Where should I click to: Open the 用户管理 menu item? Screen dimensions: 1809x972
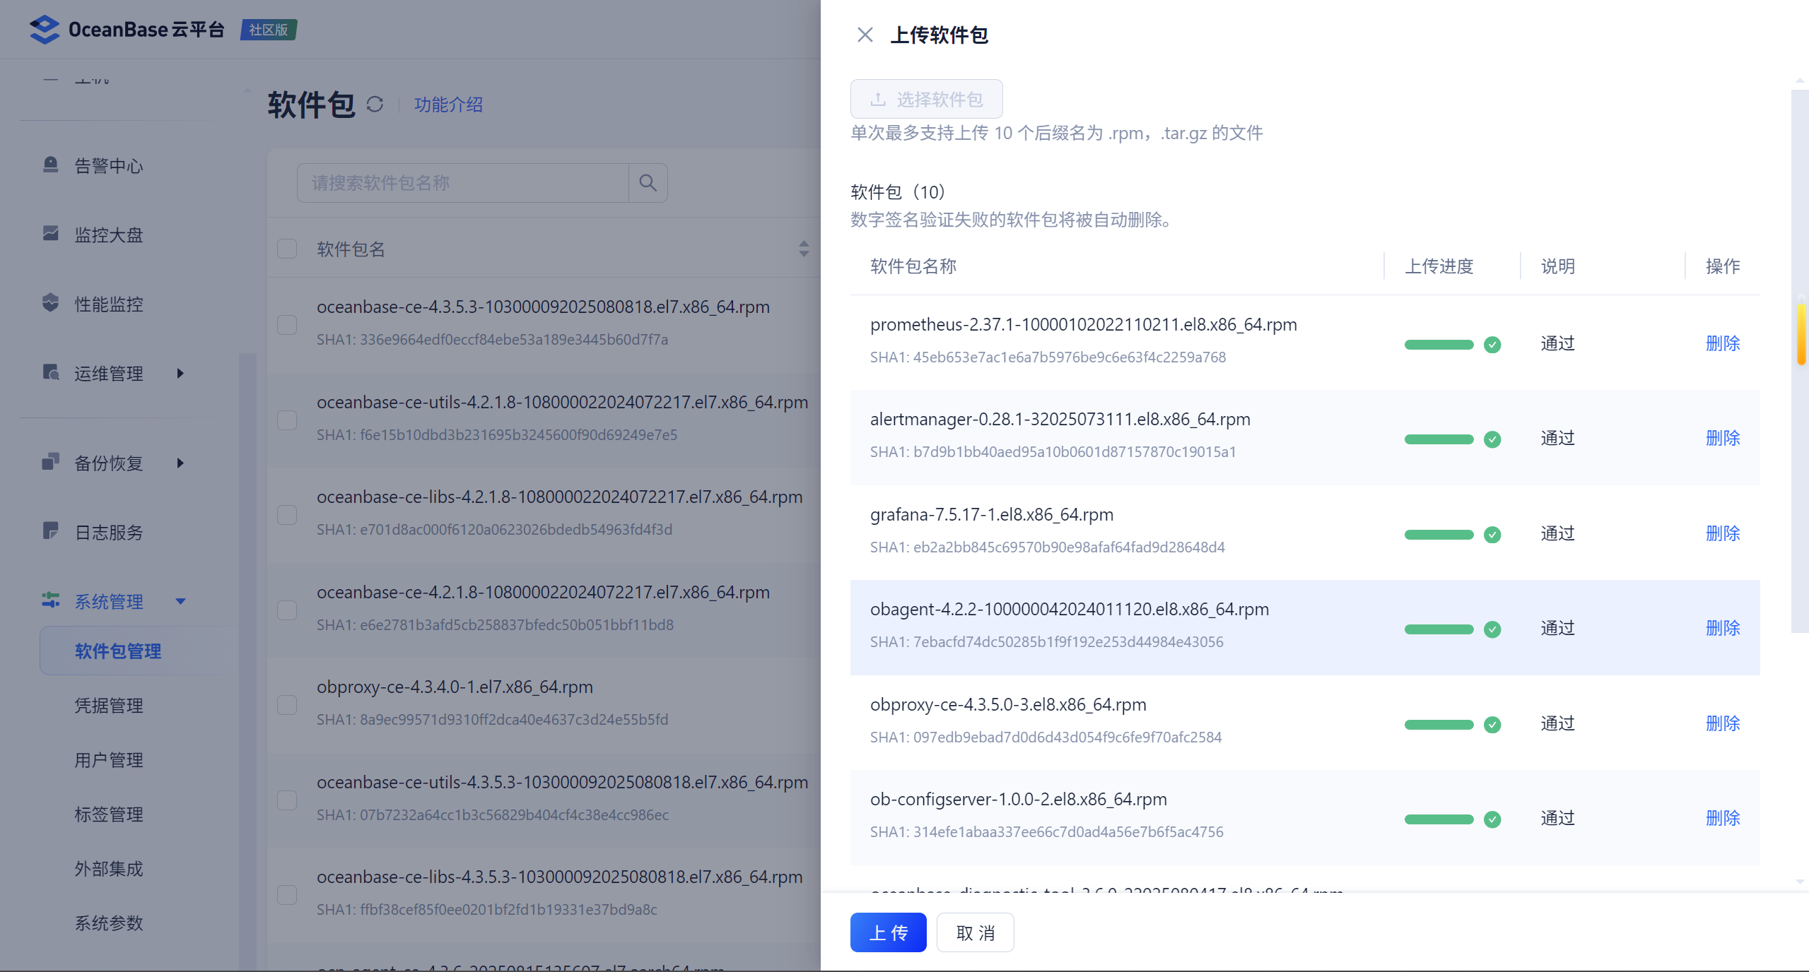[x=109, y=759]
